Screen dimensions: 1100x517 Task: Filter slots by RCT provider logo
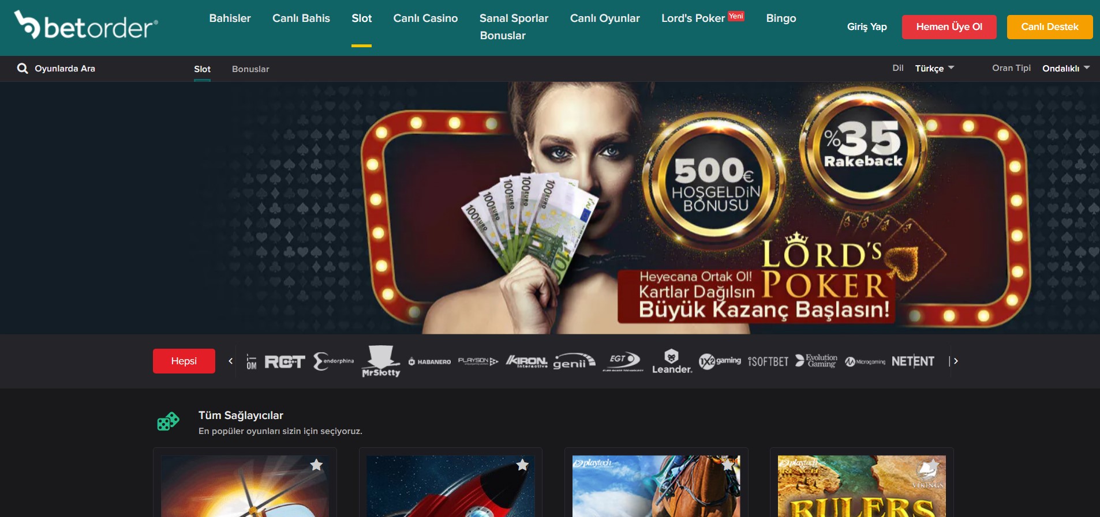coord(285,361)
